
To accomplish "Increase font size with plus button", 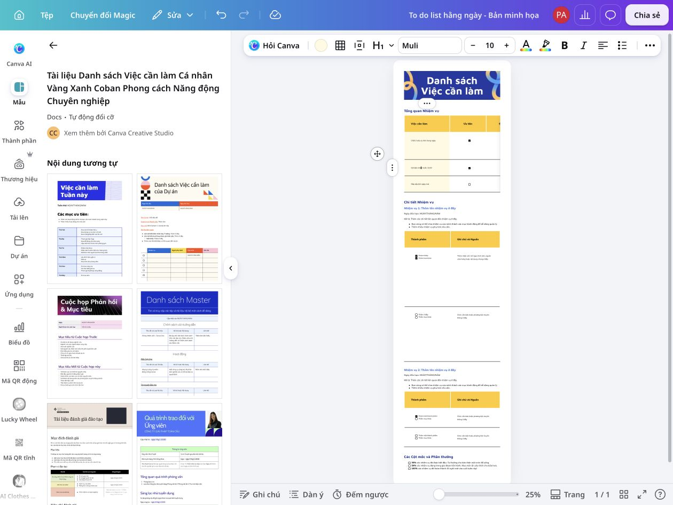I will point(506,45).
